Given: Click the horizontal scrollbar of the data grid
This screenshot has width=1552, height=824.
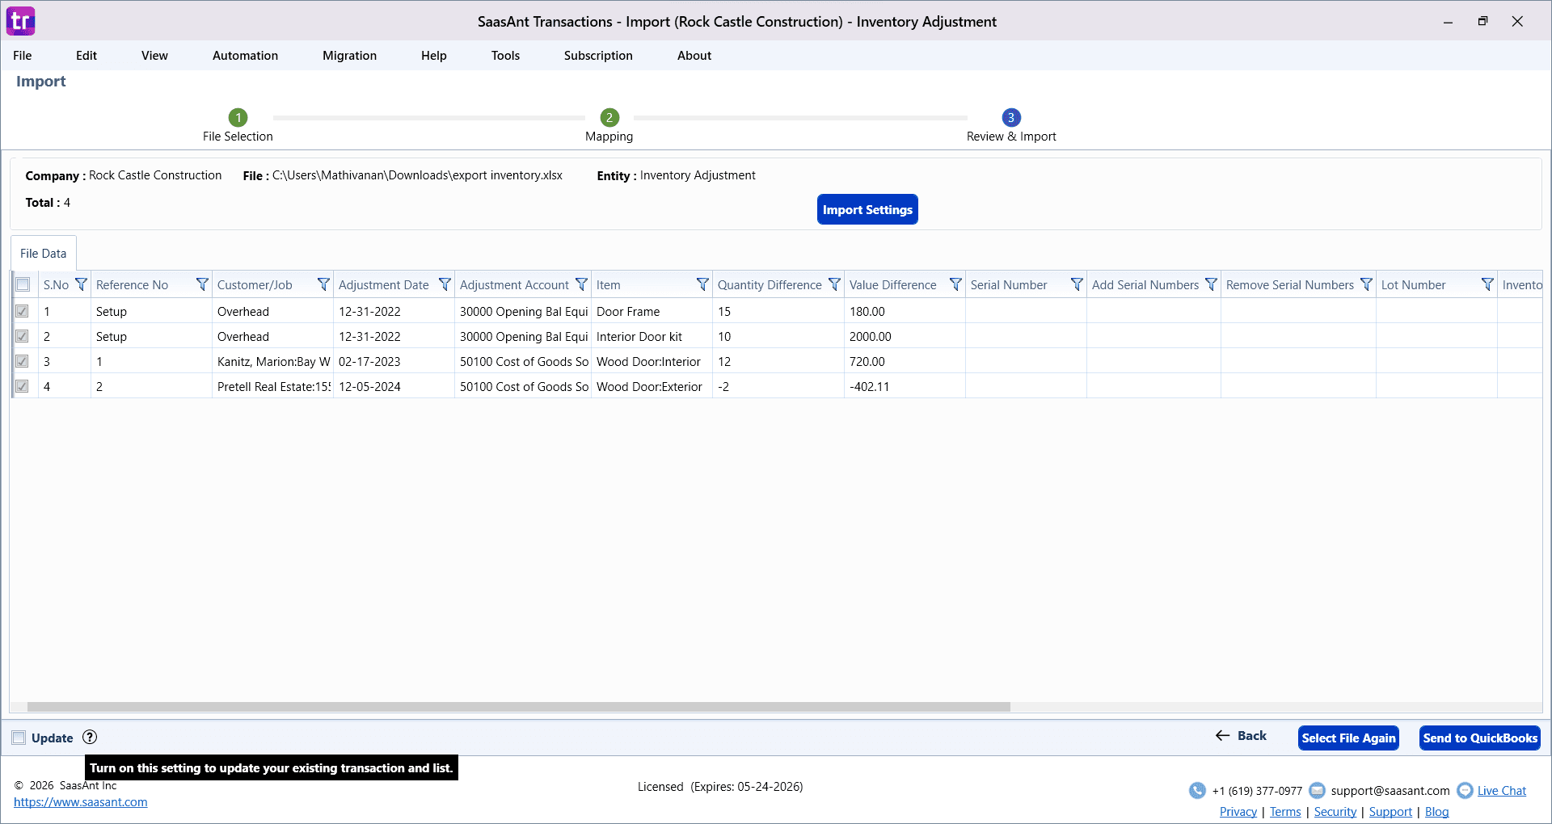Looking at the screenshot, I should coord(518,707).
